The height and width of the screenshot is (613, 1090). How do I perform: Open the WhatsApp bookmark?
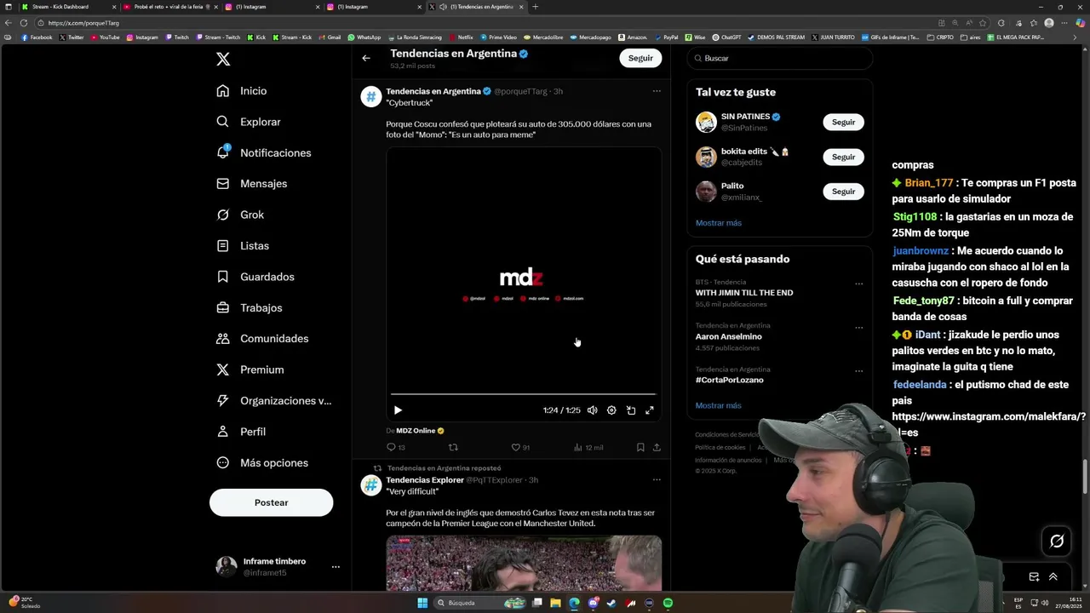[x=364, y=37]
